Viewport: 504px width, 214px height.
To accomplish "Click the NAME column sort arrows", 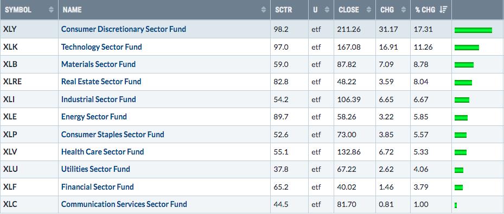I will pyautogui.click(x=264, y=10).
